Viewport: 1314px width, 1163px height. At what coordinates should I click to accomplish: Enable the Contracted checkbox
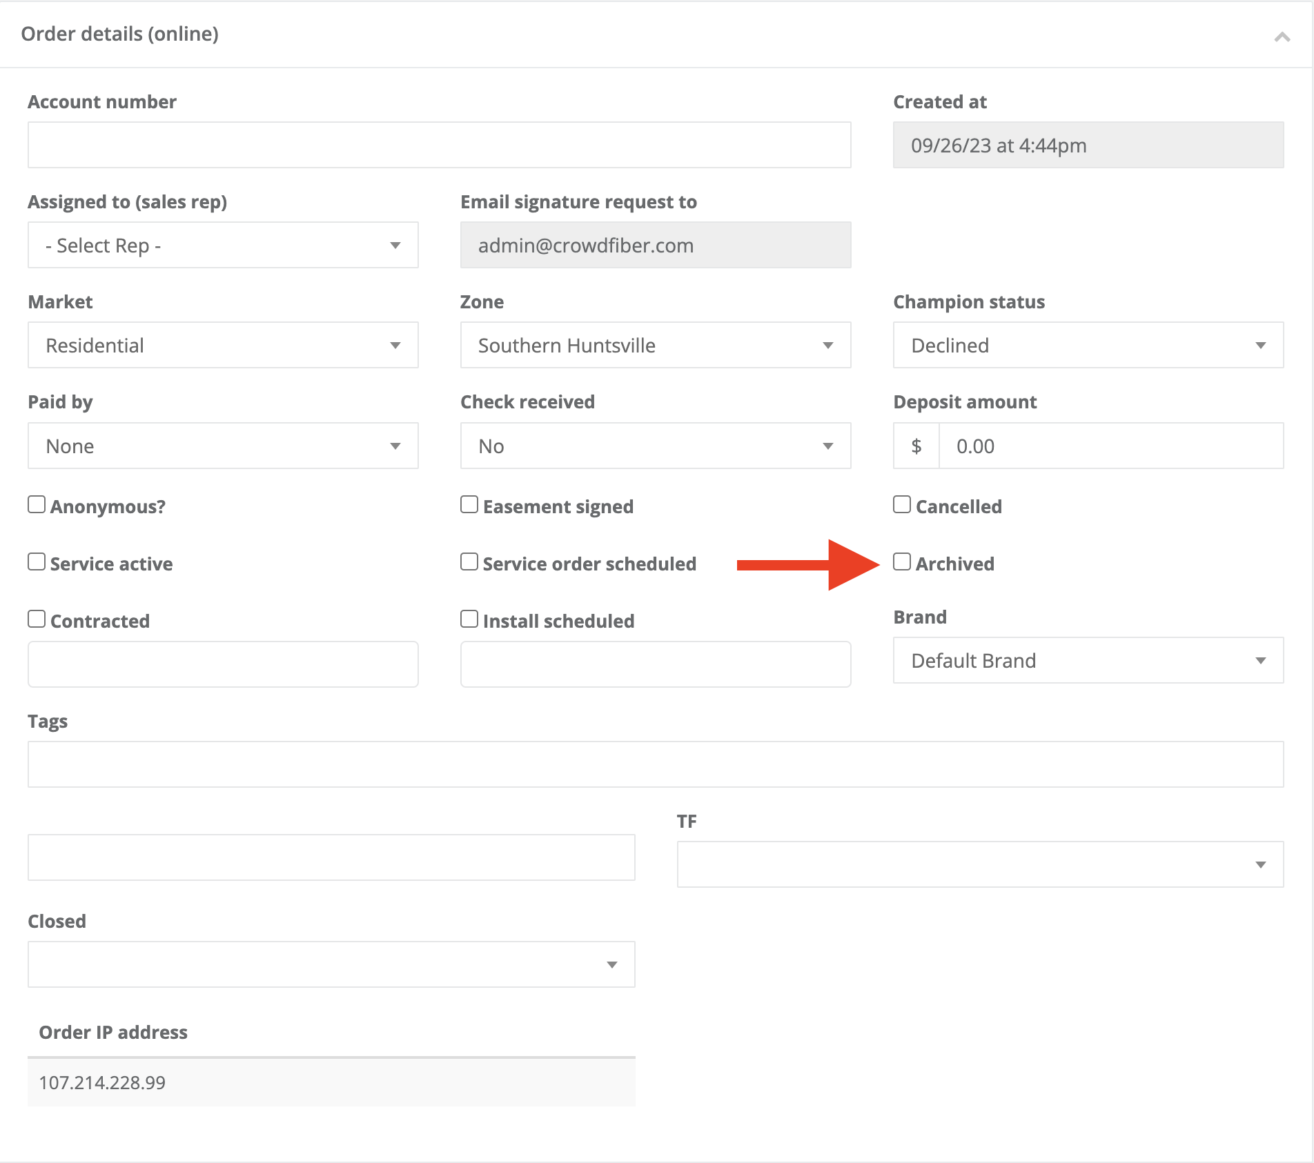[37, 619]
